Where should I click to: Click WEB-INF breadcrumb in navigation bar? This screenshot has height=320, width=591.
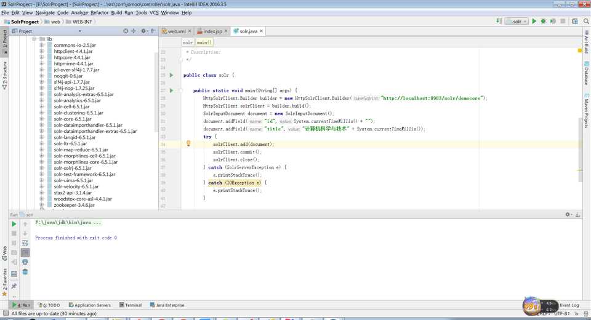point(79,22)
